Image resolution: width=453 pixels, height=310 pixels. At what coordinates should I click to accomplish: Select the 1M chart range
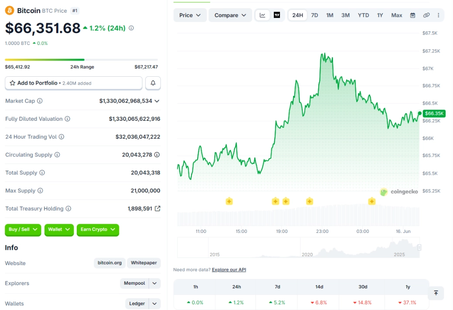pyautogui.click(x=330, y=15)
